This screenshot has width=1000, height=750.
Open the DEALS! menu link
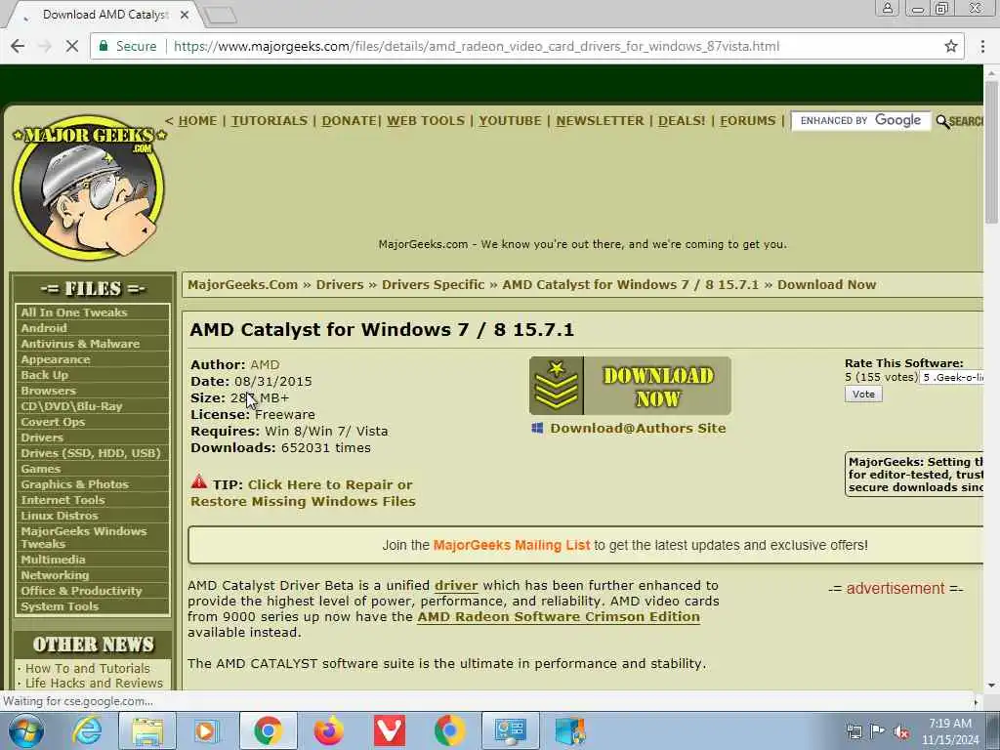682,120
